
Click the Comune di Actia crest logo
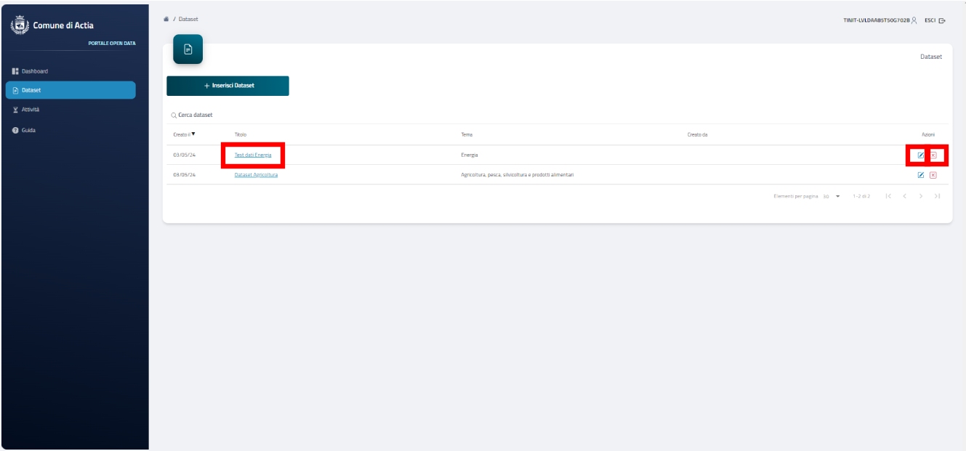(18, 25)
